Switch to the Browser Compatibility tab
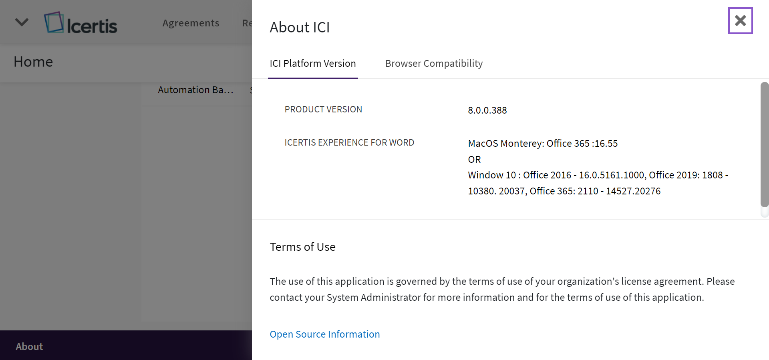The image size is (769, 360). pos(434,64)
